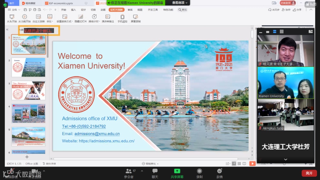320x180 pixels.
Task: Select Zoom single speaker view icon
Action: [268, 32]
